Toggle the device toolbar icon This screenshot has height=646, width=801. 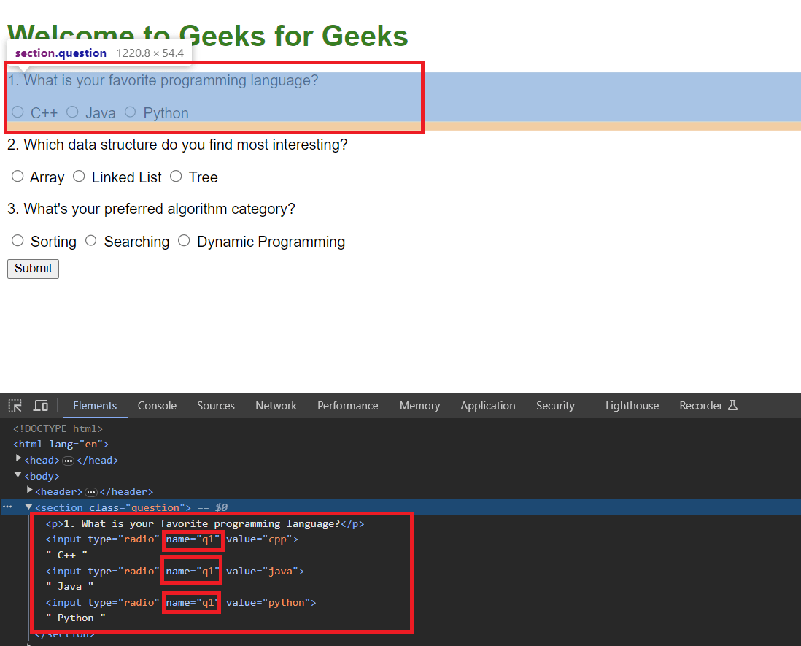41,406
